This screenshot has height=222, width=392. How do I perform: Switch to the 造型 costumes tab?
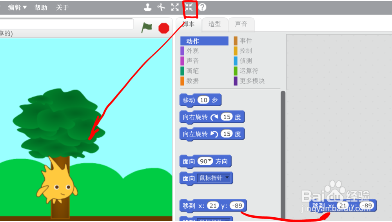tap(214, 24)
